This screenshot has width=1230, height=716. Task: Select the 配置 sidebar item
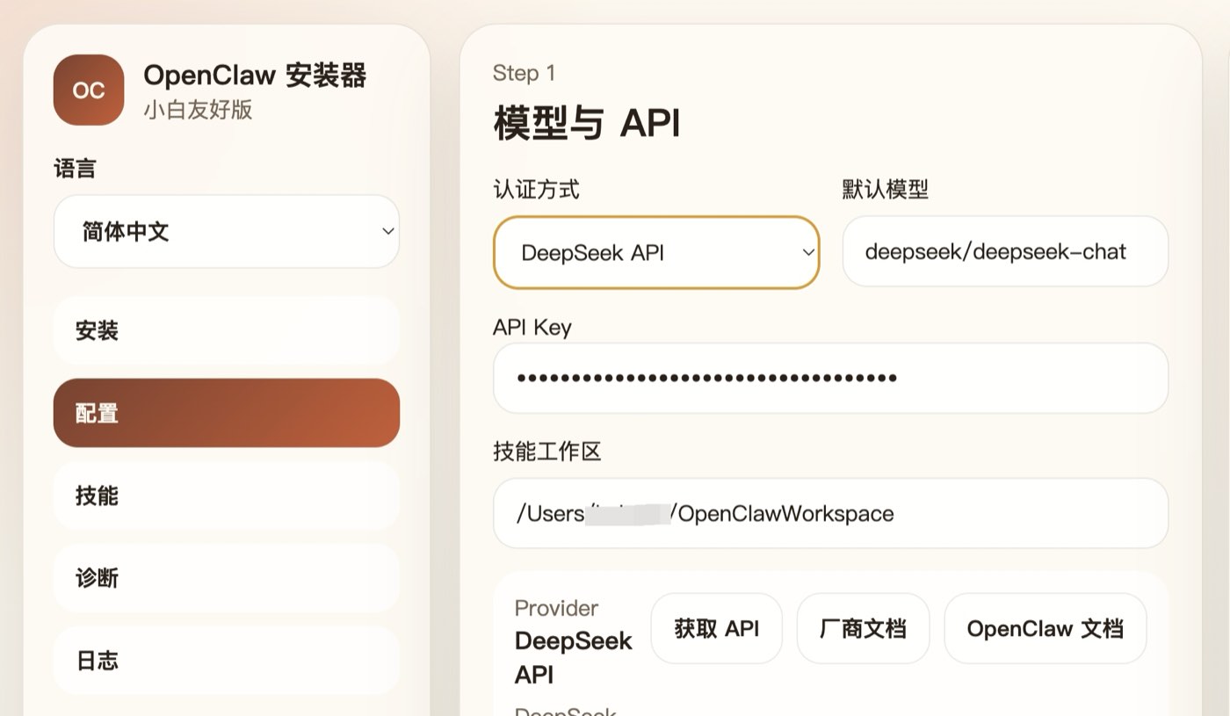[x=227, y=413]
